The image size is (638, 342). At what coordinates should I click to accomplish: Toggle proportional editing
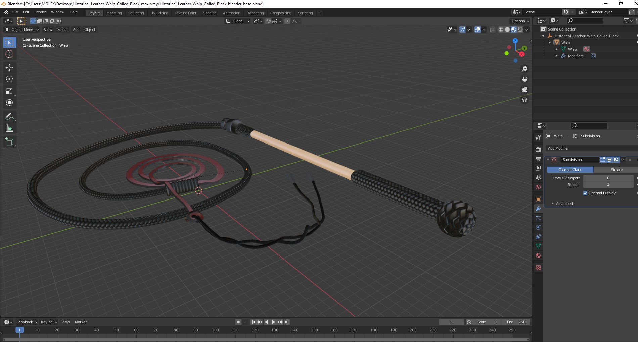287,21
